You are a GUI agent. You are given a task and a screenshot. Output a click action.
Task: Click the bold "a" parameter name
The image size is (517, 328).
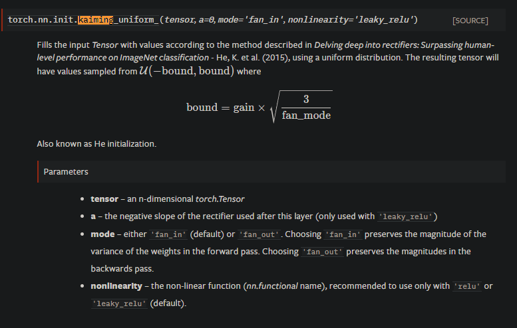(94, 216)
